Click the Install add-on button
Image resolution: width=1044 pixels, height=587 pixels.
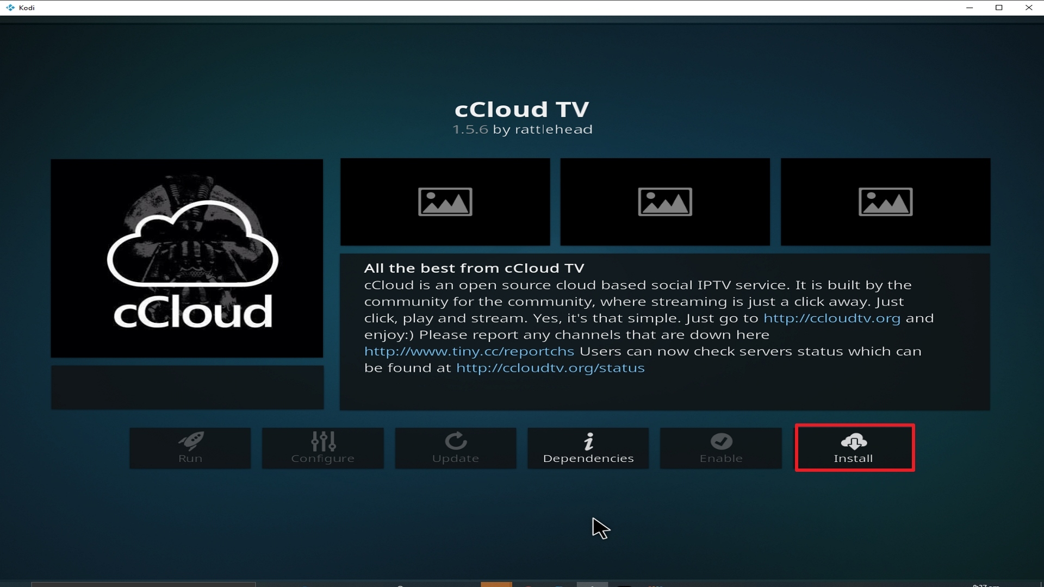pos(854,448)
